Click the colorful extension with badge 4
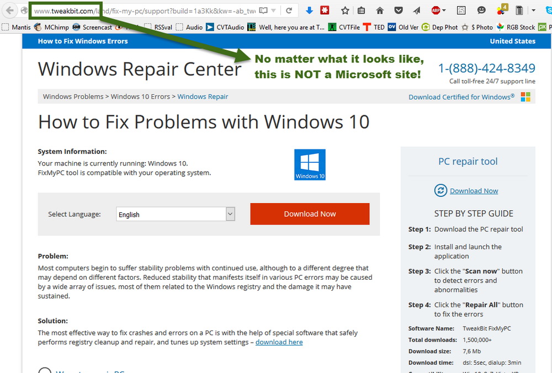Image resolution: width=552 pixels, height=373 pixels. [x=502, y=9]
